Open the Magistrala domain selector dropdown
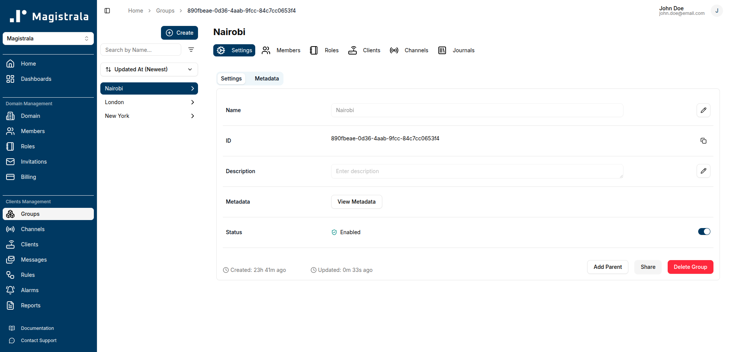The image size is (731, 352). (x=48, y=39)
